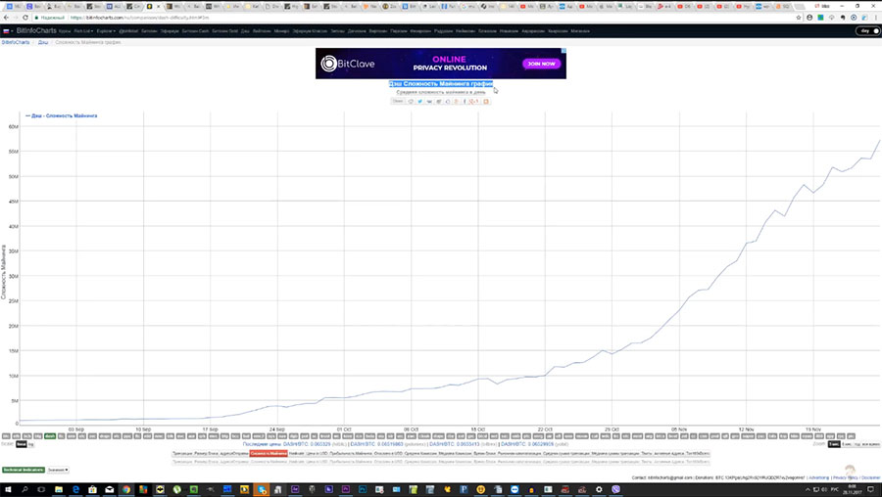The height and width of the screenshot is (497, 882).
Task: Open the Windows notification center icon
Action: pos(871,490)
